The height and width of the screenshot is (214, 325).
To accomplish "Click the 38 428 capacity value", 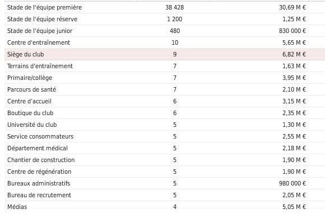I will (174, 7).
